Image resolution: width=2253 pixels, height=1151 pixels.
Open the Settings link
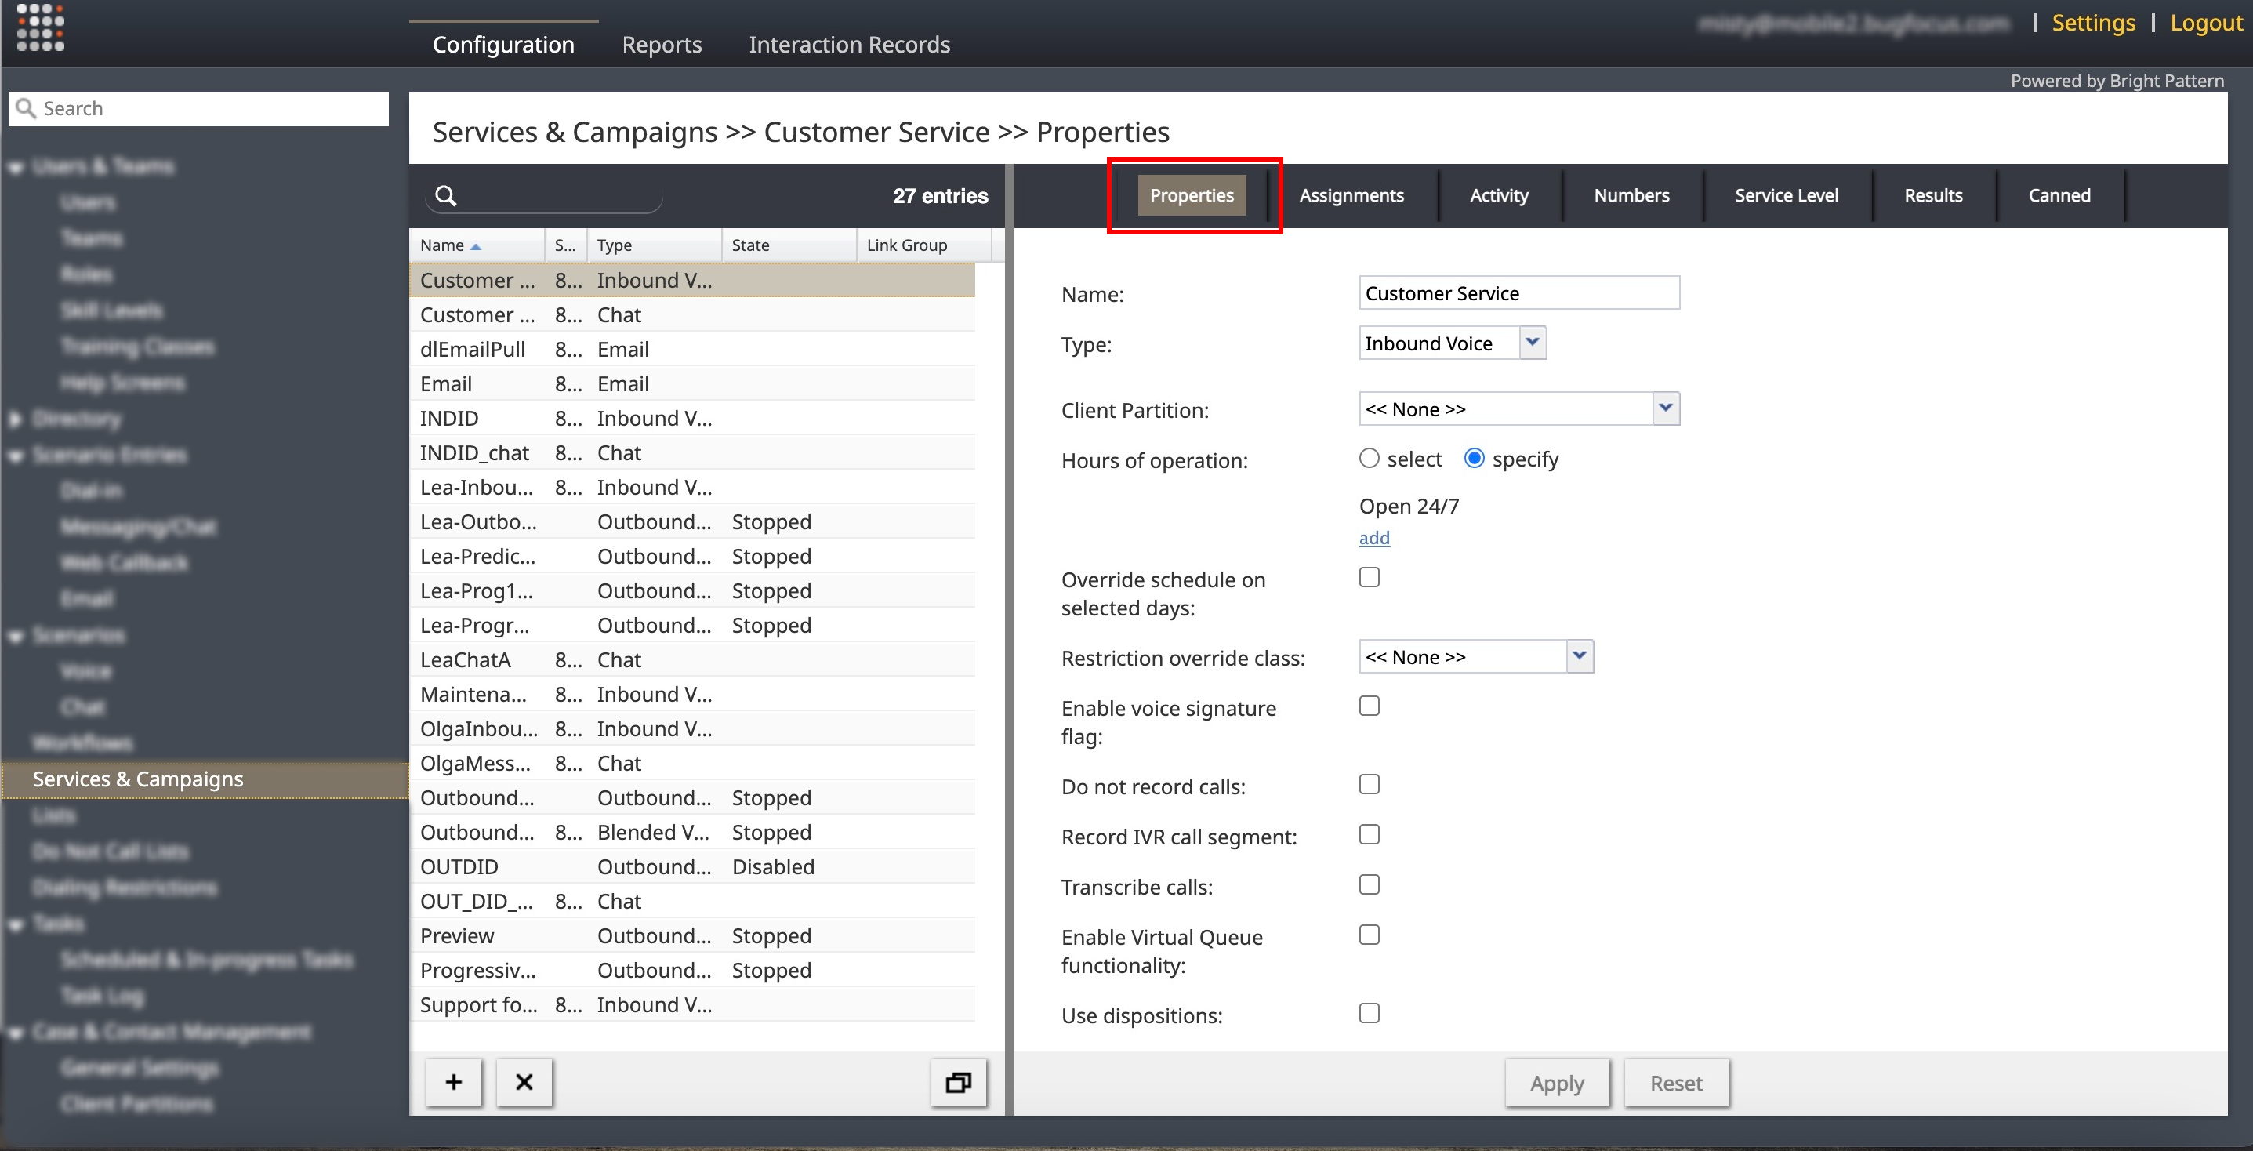coord(2093,23)
